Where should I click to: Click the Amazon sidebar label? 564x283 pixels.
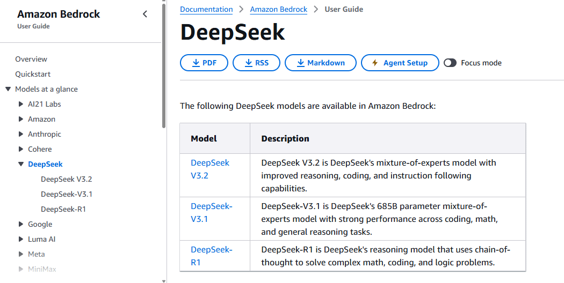[42, 119]
